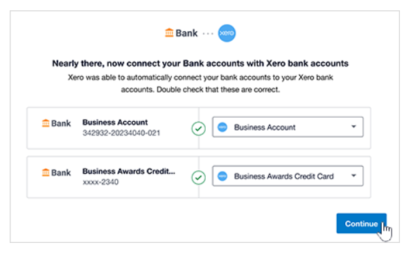Open the Business Account dropdown
This screenshot has width=411, height=254.
pos(288,127)
